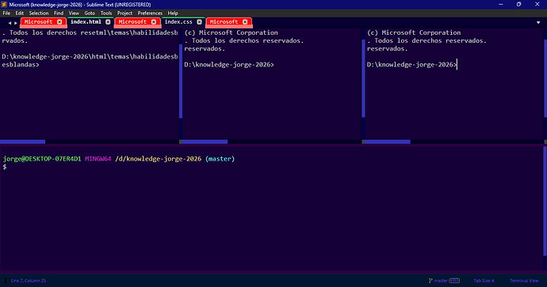
Task: Open the Tools menu
Action: pyautogui.click(x=106, y=13)
